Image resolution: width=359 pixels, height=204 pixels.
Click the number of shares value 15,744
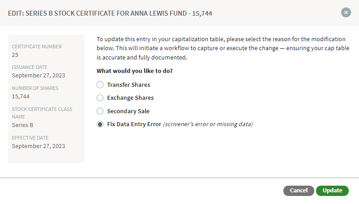click(x=21, y=97)
